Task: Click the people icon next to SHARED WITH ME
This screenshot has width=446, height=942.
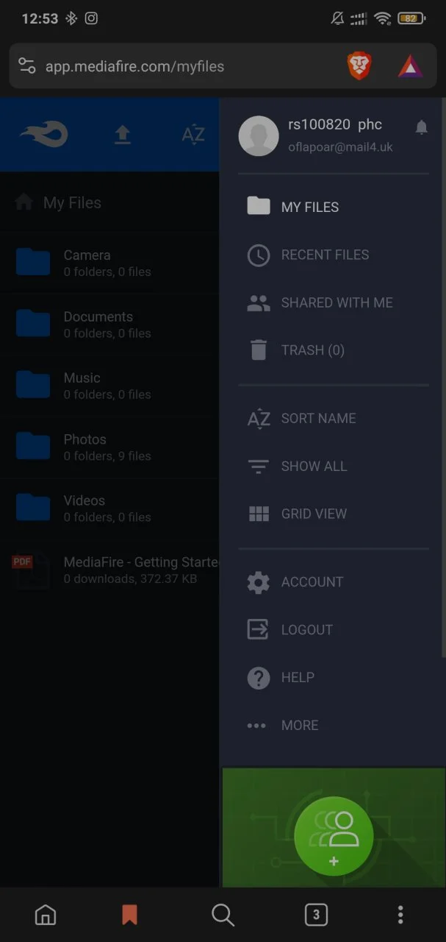Action: coord(258,302)
